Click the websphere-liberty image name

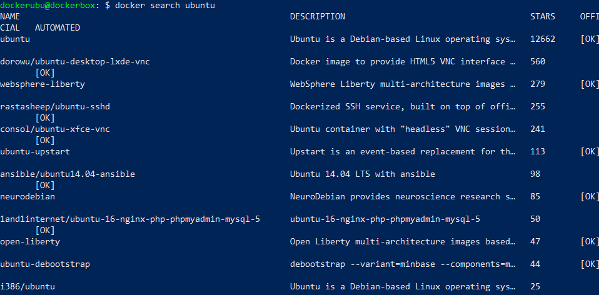(x=43, y=84)
